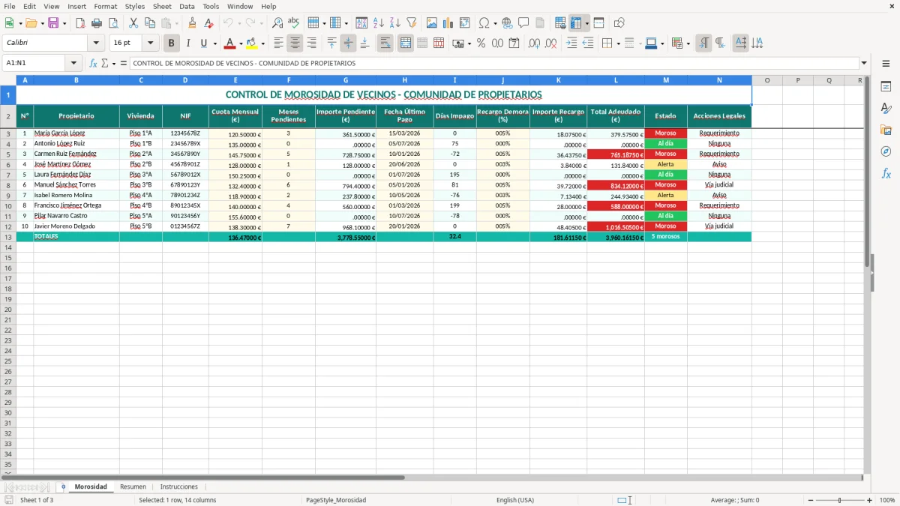Open Sidebar Gallery icon
Image resolution: width=900 pixels, height=506 pixels.
(886, 130)
